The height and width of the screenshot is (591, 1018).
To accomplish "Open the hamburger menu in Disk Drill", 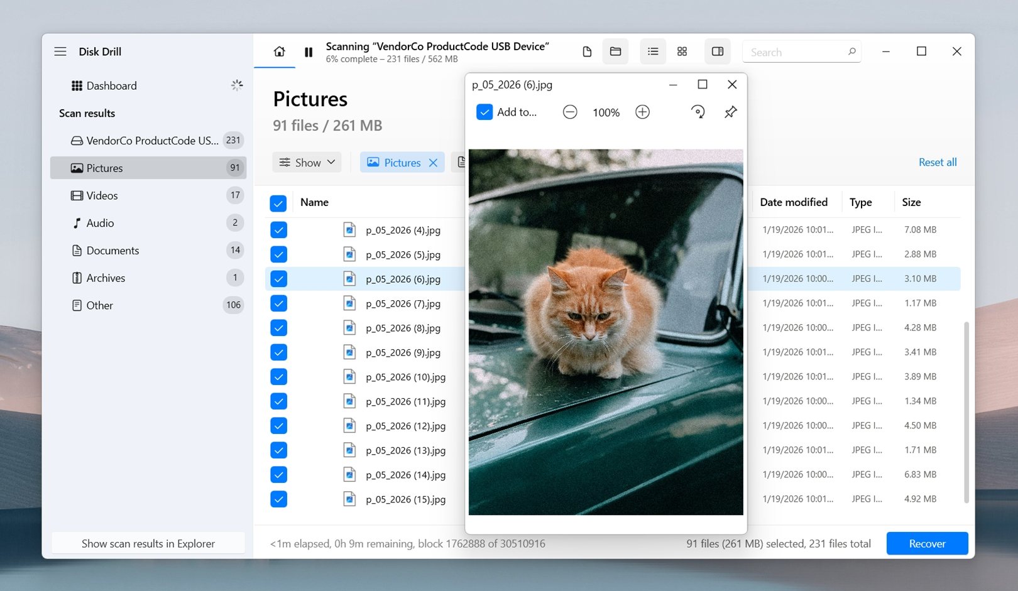I will [x=60, y=52].
